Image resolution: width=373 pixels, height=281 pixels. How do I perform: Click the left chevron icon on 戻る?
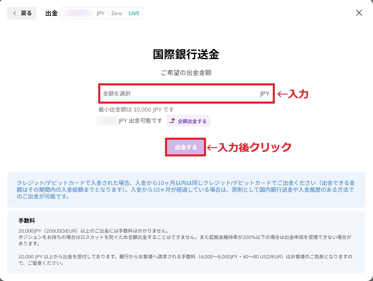click(x=15, y=13)
